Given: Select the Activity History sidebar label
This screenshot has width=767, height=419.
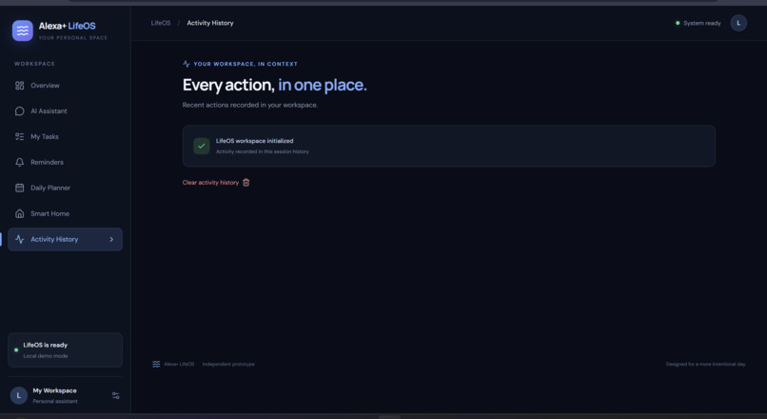Looking at the screenshot, I should point(54,239).
